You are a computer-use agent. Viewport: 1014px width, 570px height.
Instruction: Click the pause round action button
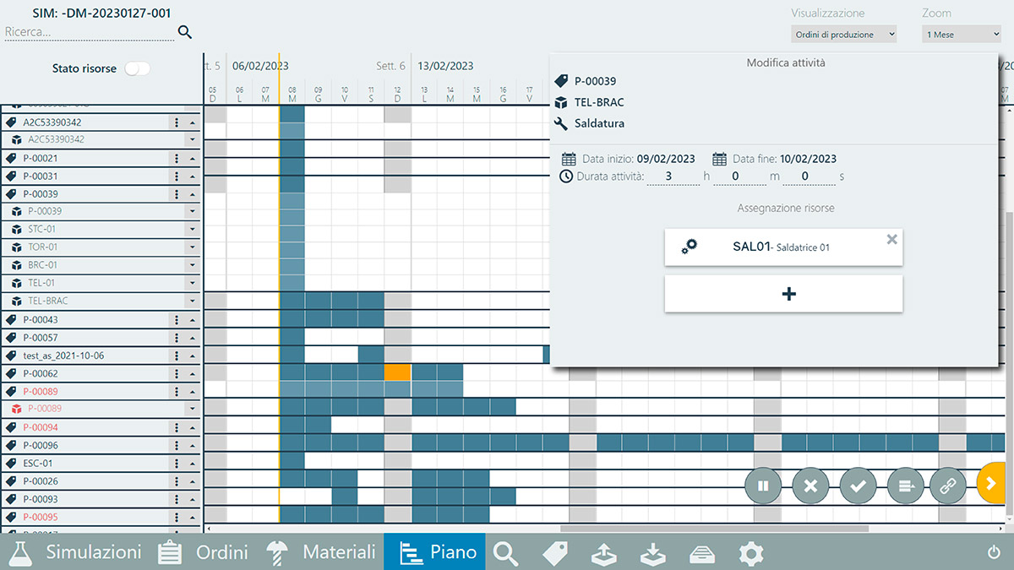(763, 486)
